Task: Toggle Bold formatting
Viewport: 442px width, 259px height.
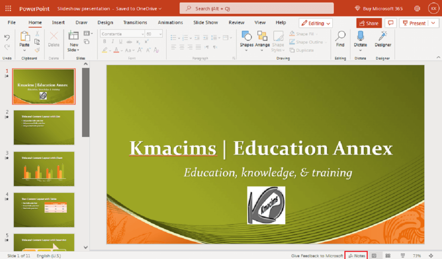Action: point(104,41)
